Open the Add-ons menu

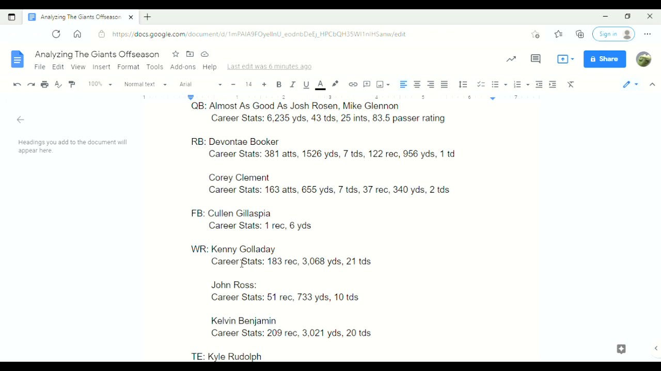[183, 67]
